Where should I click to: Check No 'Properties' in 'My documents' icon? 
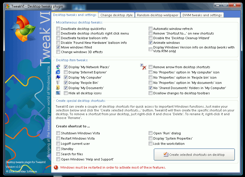[x=150, y=83]
